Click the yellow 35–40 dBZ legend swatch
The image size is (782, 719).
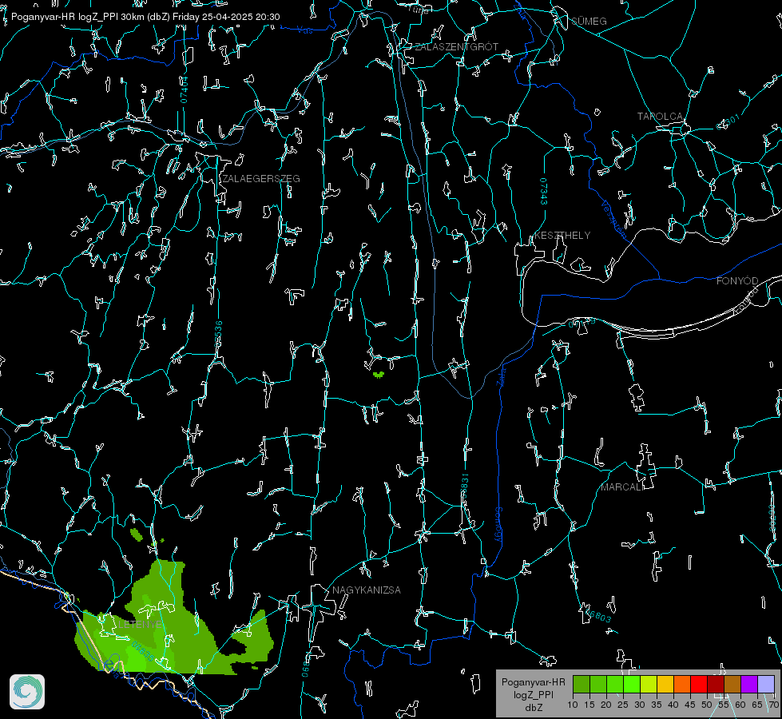665,685
